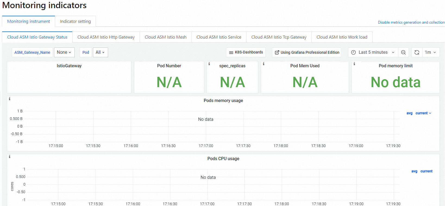Open the Last 5 minutes time picker
445x206 pixels.
[x=373, y=52]
